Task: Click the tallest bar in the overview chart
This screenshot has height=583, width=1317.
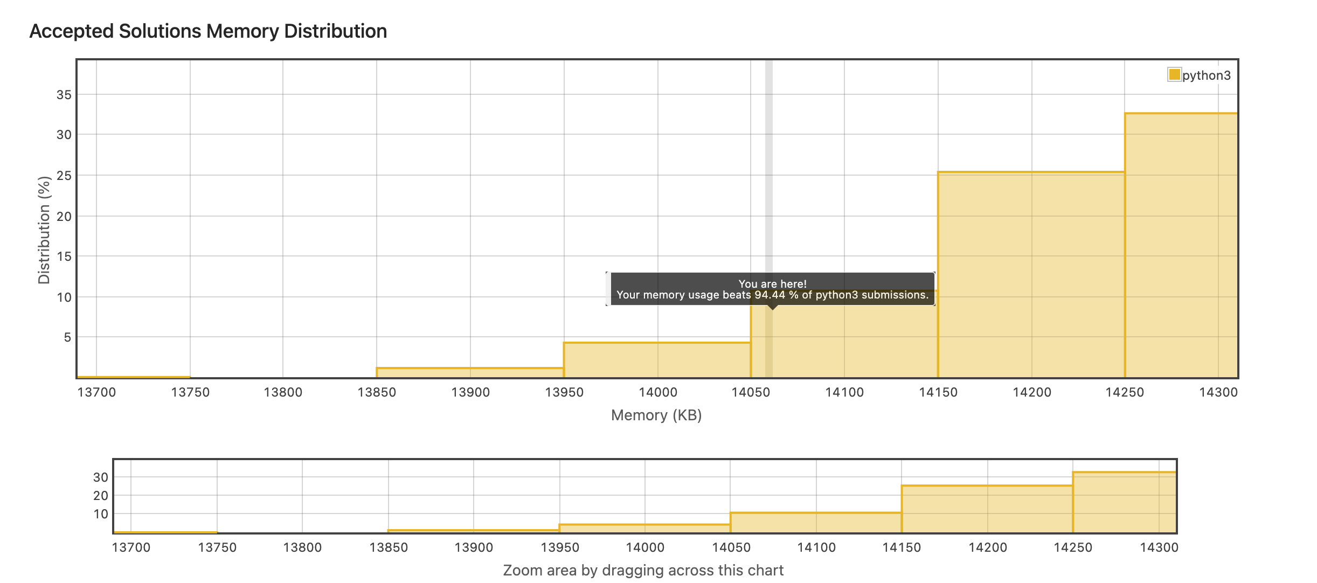Action: point(1124,502)
